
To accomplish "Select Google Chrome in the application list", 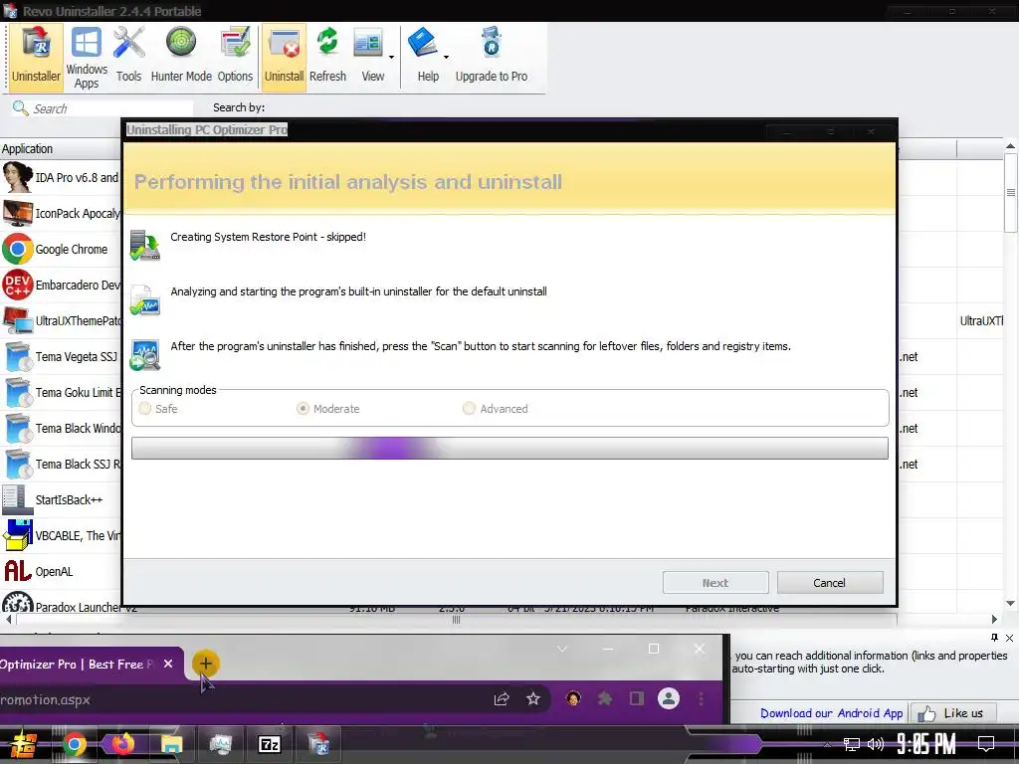I will coord(61,249).
